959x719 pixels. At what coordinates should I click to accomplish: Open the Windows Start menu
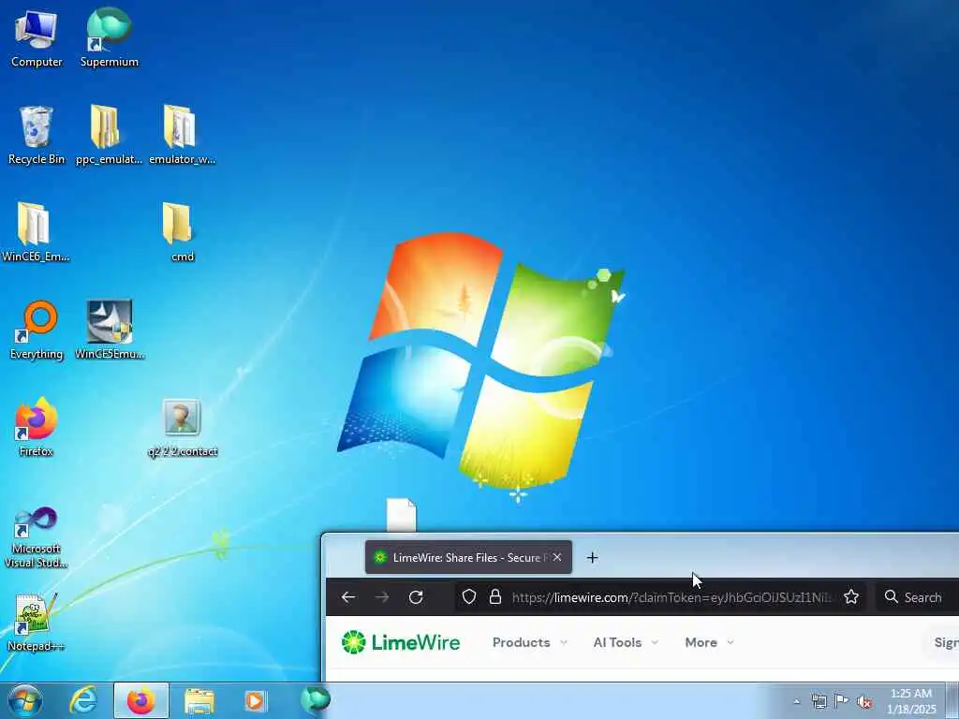(25, 700)
